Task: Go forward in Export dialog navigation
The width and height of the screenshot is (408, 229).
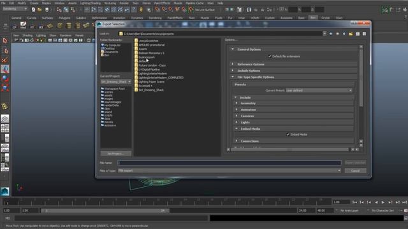Action: pyautogui.click(x=337, y=34)
